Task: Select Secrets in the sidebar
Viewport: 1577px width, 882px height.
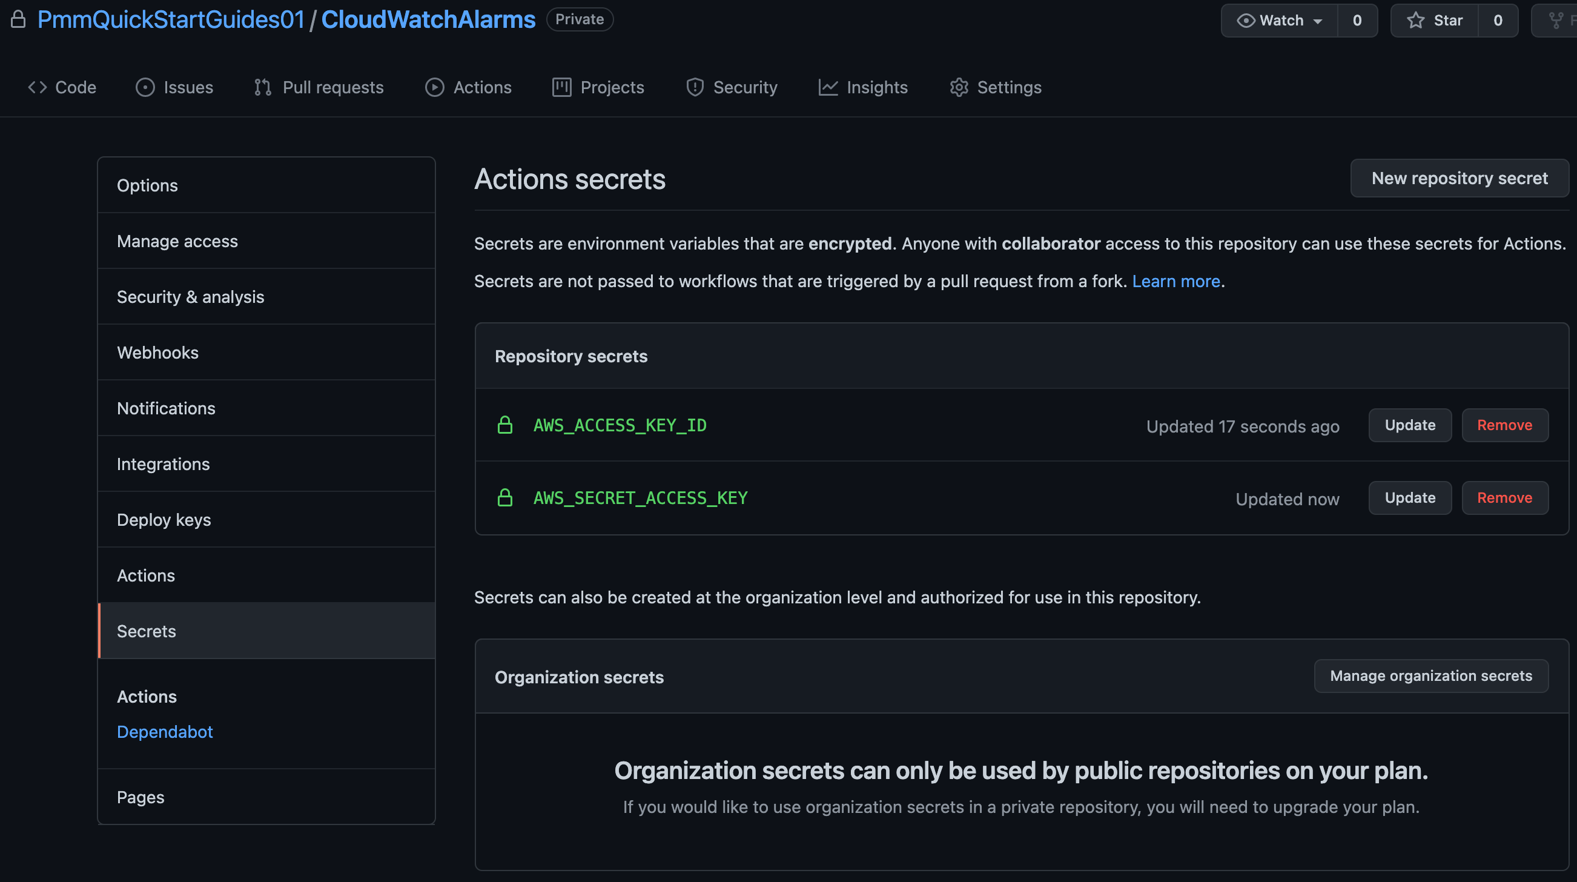Action: (x=146, y=629)
